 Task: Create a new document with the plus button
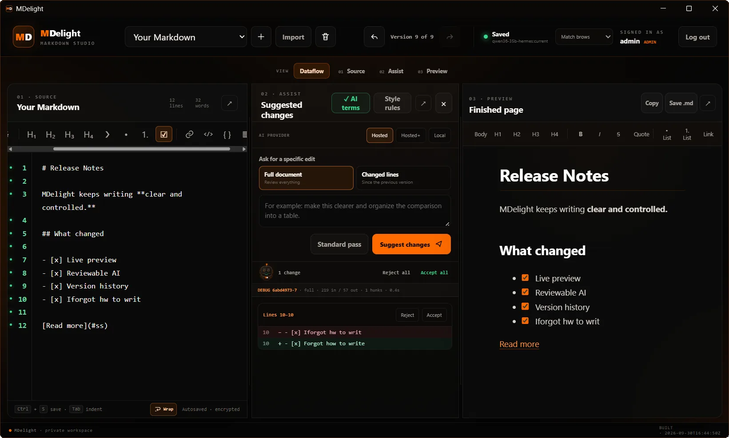click(261, 37)
